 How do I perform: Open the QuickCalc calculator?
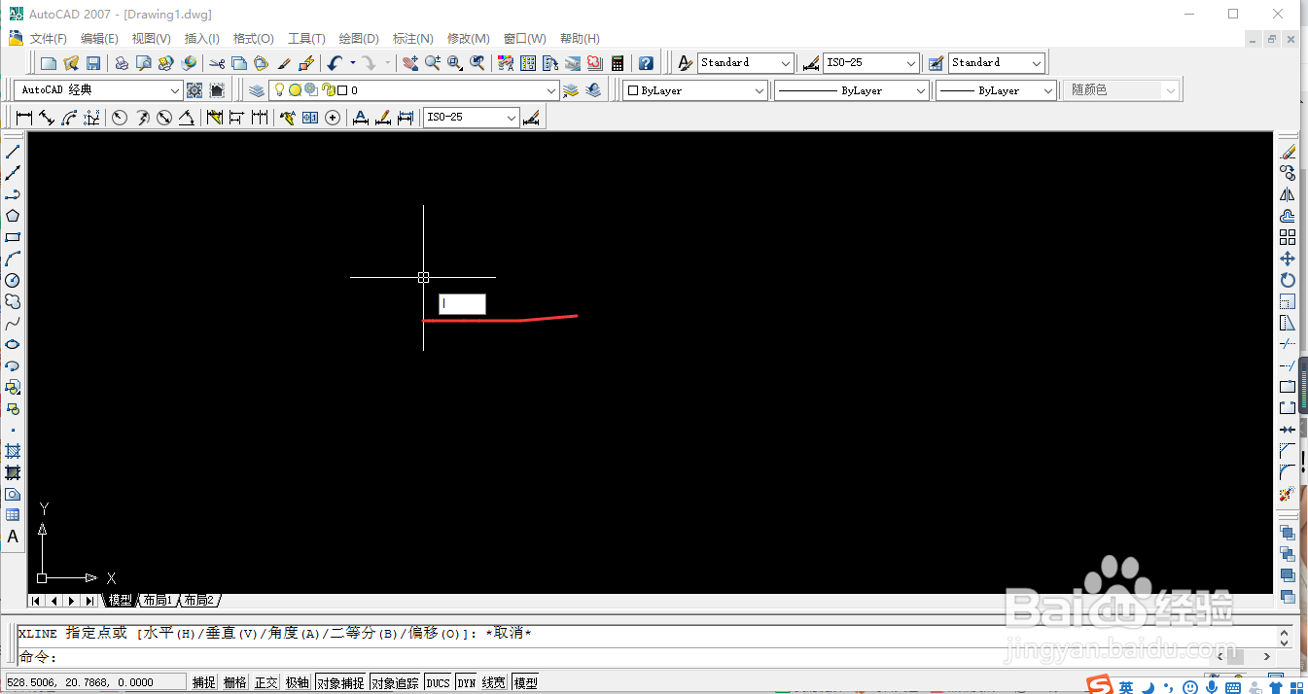[x=618, y=63]
